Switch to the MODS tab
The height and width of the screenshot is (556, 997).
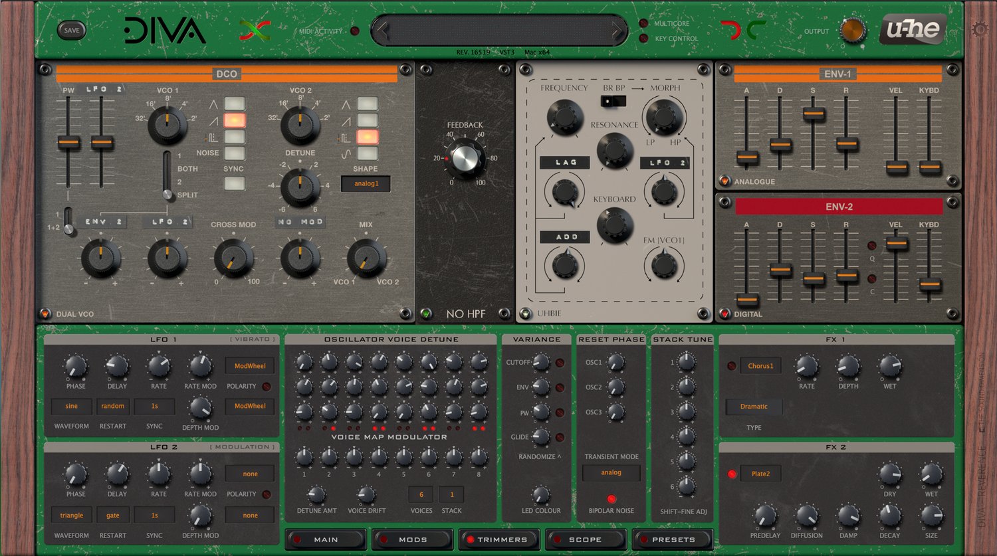[413, 539]
